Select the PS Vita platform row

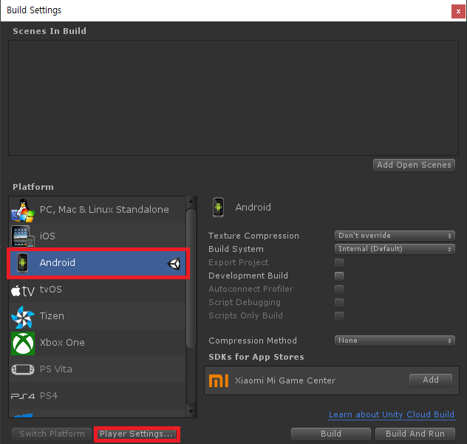pos(98,369)
